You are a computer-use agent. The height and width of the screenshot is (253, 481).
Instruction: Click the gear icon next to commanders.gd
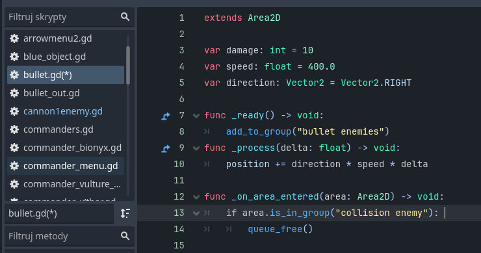(14, 129)
